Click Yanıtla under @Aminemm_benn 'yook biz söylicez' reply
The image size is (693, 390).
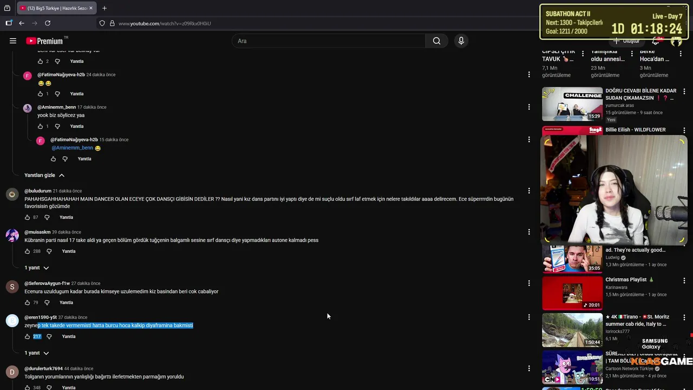click(x=77, y=126)
